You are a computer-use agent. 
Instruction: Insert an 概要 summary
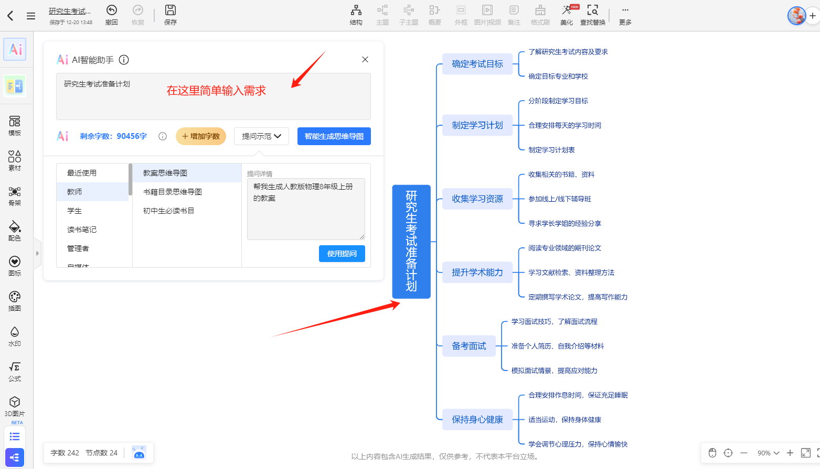pos(434,15)
